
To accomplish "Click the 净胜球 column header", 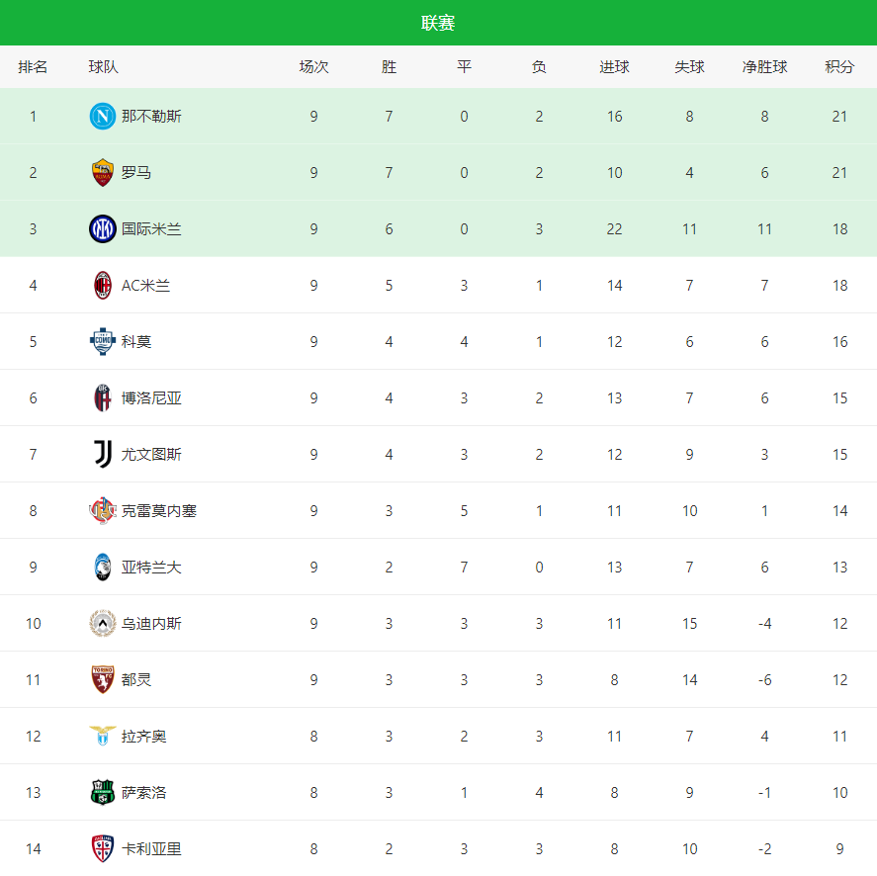I will (x=764, y=67).
